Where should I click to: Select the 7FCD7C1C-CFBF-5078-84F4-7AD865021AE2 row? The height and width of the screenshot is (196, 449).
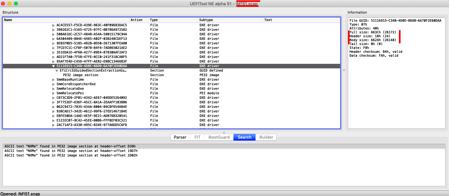click(171, 48)
